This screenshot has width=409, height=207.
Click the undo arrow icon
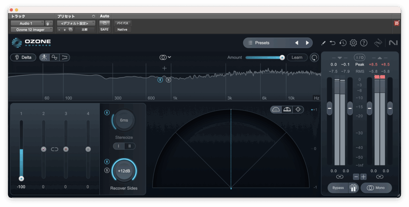(333, 43)
